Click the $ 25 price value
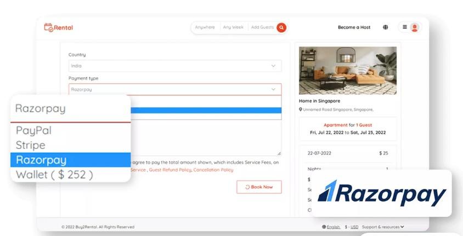Viewport: 463px width, 236px height. (383, 153)
